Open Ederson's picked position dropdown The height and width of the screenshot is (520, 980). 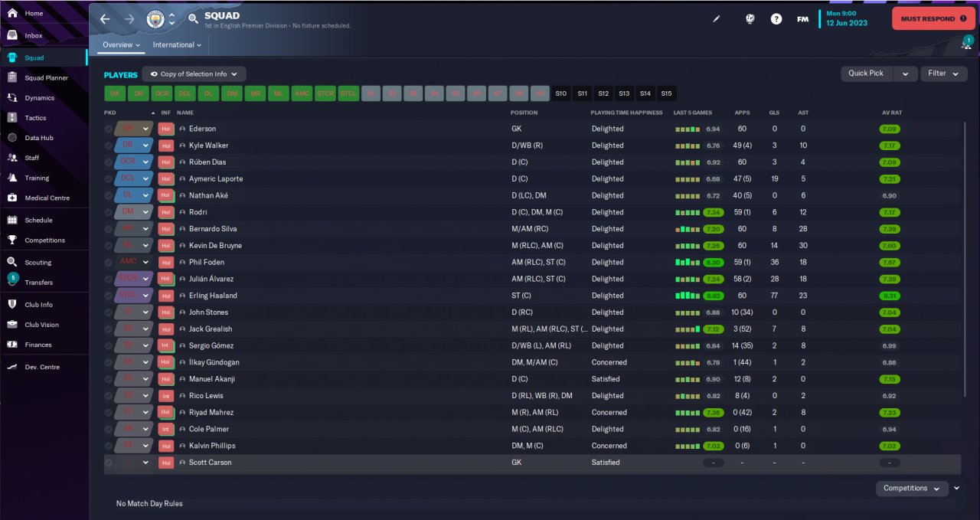[x=145, y=129]
